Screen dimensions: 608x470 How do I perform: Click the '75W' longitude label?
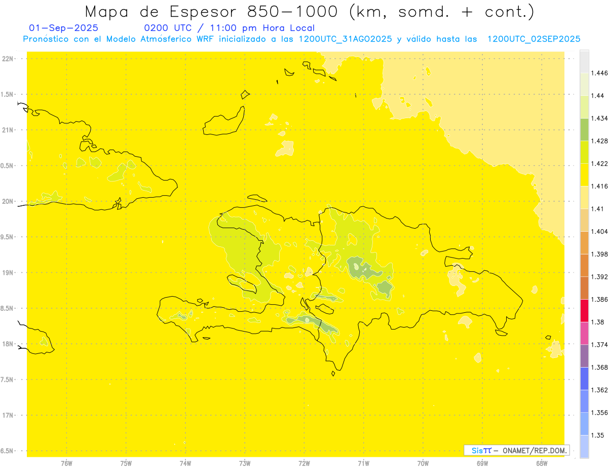pyautogui.click(x=126, y=463)
